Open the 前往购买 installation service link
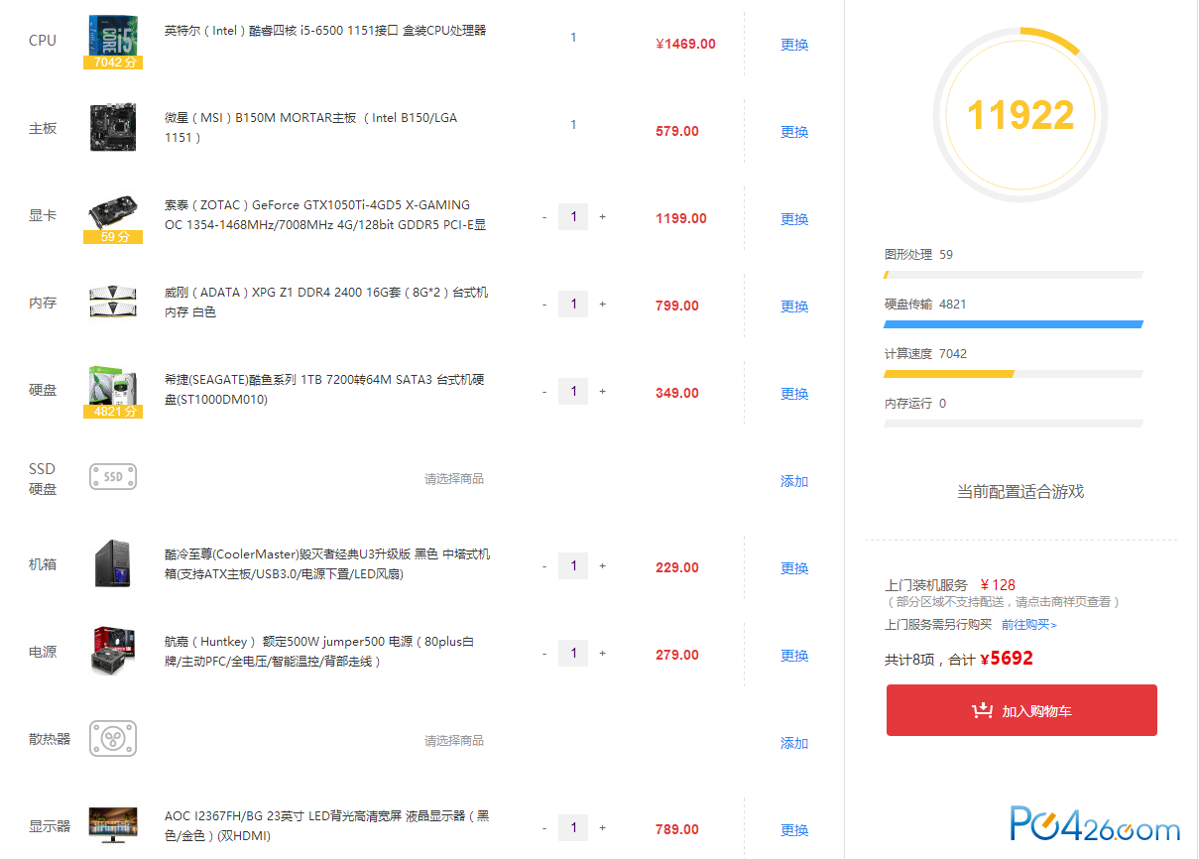This screenshot has height=859, width=1199. pos(1029,625)
